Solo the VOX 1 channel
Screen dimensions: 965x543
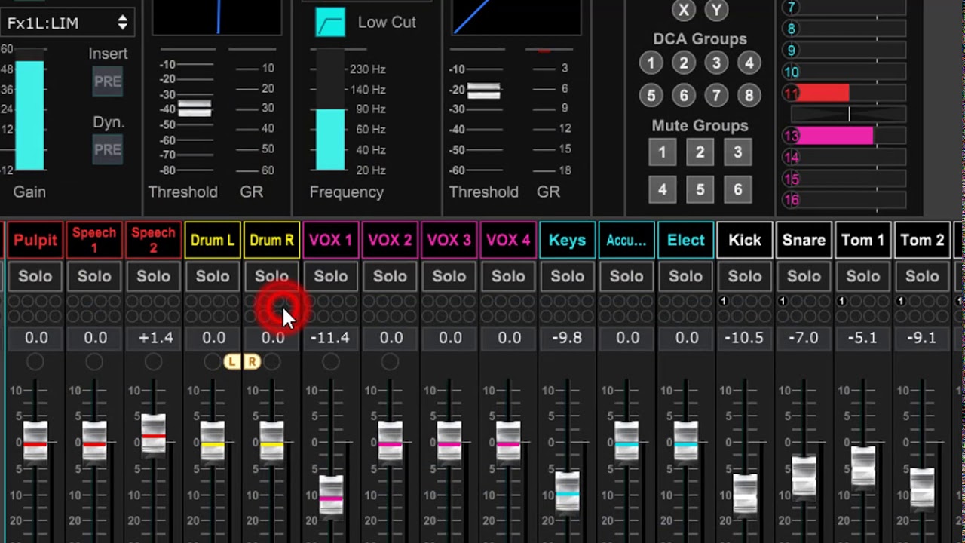coord(331,277)
